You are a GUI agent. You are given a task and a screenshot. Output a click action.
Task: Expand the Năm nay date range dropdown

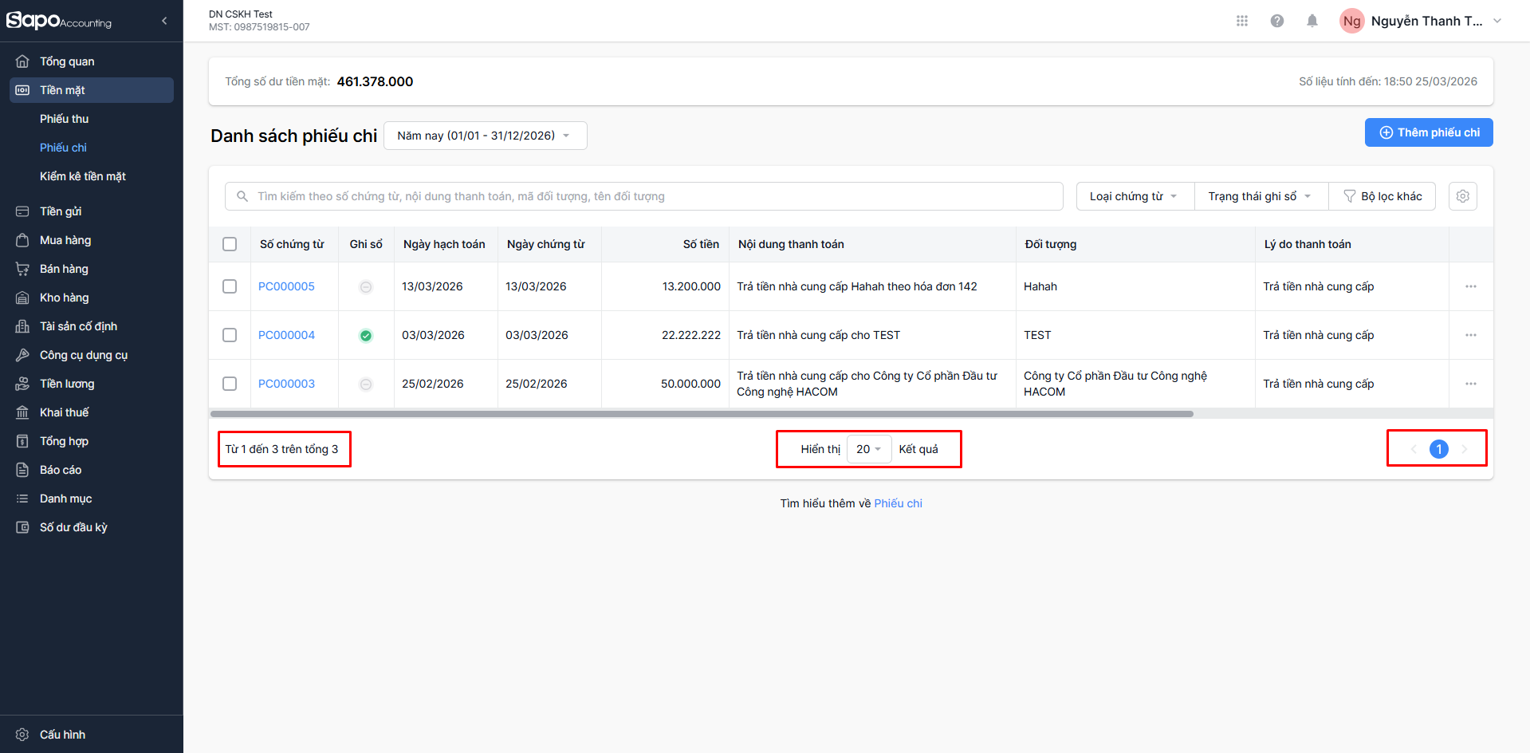[x=485, y=136]
